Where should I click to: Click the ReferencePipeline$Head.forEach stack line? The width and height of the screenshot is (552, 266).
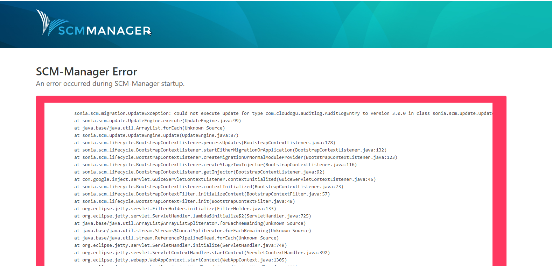[176, 238]
